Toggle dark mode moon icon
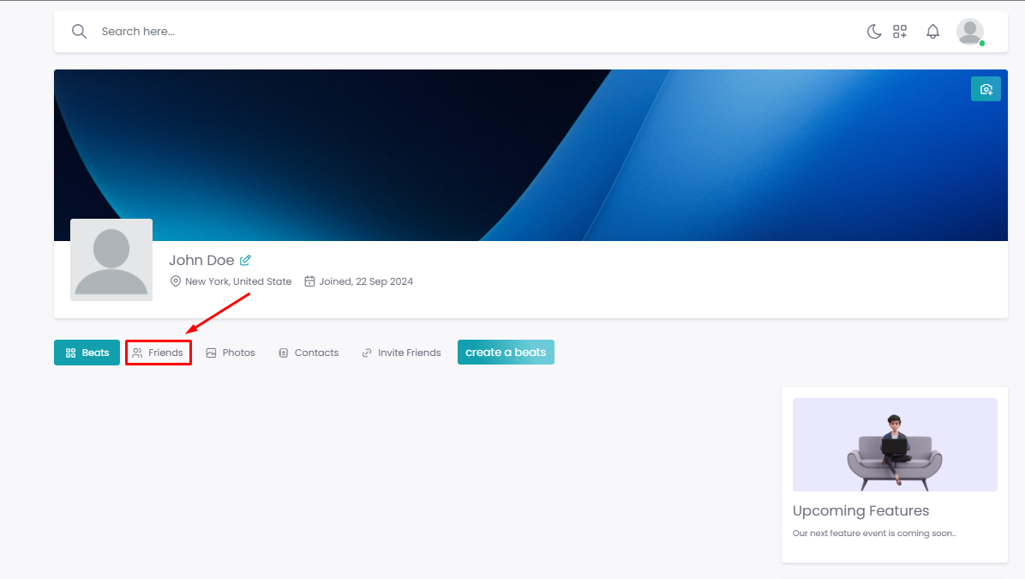This screenshot has width=1025, height=579. tap(873, 32)
